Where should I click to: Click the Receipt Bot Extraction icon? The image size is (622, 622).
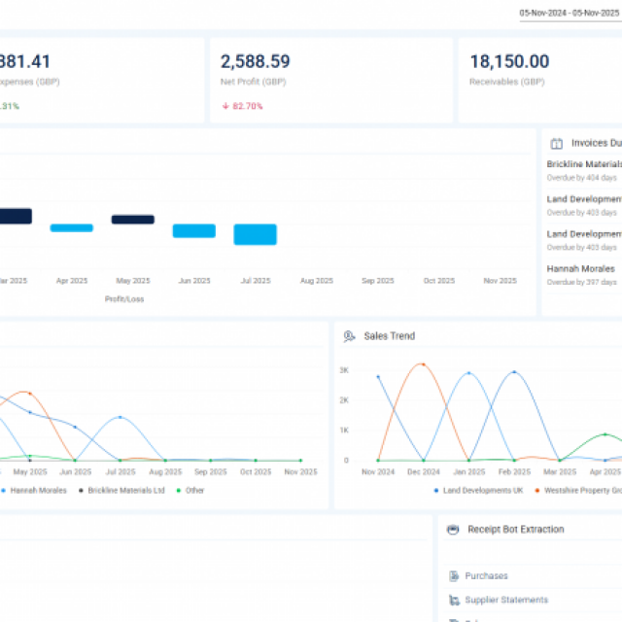(x=452, y=530)
